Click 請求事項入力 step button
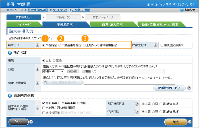 pyautogui.click(x=24, y=17)
